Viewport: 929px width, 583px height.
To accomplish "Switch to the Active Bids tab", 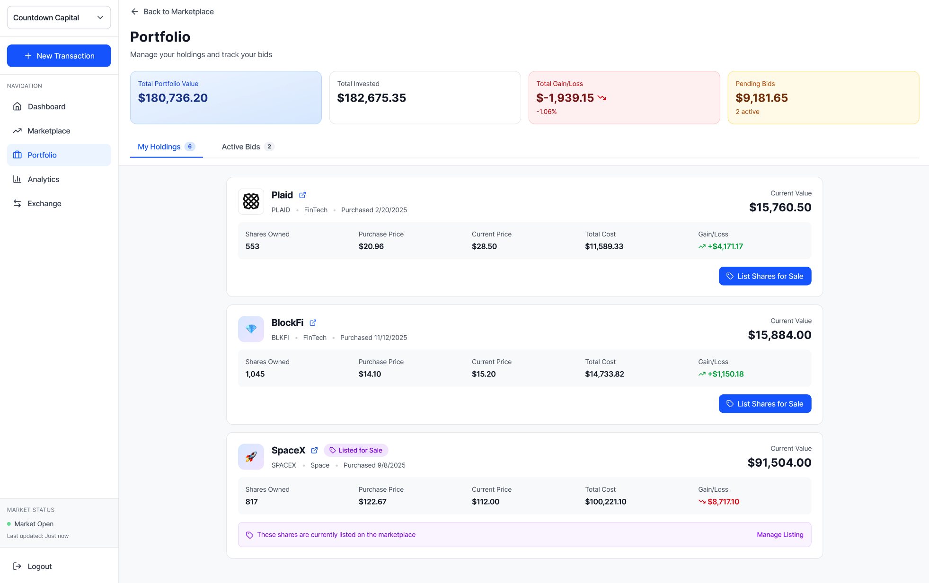I will [247, 147].
